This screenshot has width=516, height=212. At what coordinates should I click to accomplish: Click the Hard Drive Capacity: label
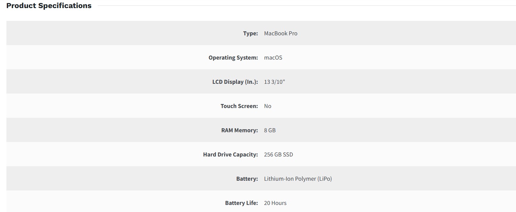[230, 154]
